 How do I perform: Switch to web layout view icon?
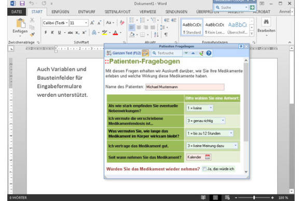pos(227,197)
